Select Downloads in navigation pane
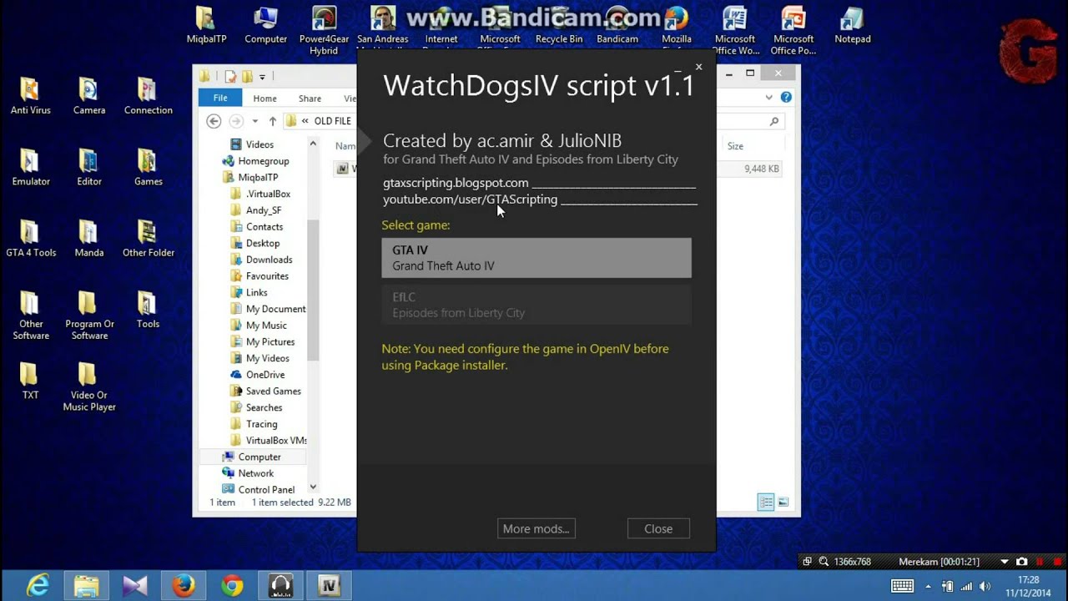Viewport: 1068px width, 601px height. click(x=269, y=260)
